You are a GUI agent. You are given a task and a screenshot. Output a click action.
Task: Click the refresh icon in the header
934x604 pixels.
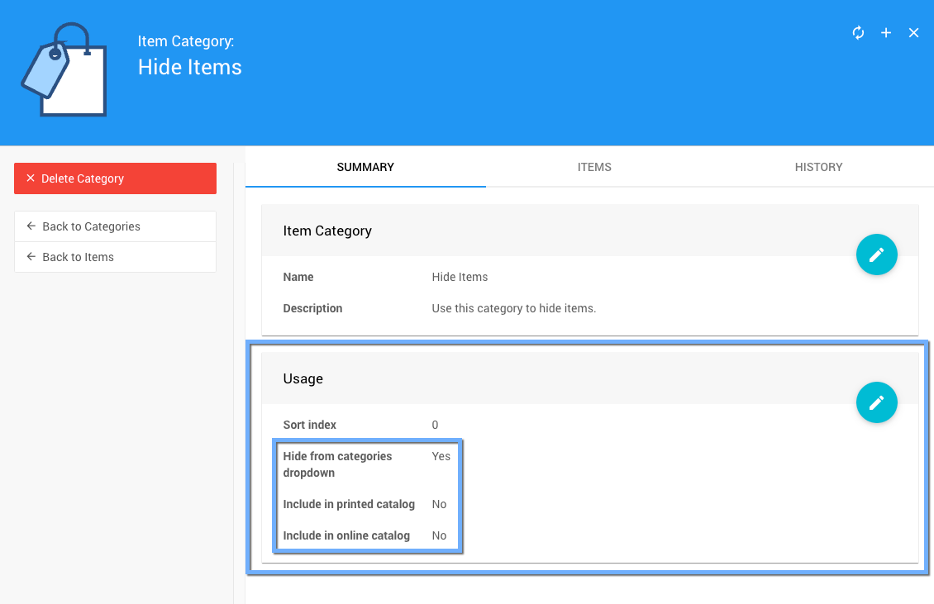point(858,33)
